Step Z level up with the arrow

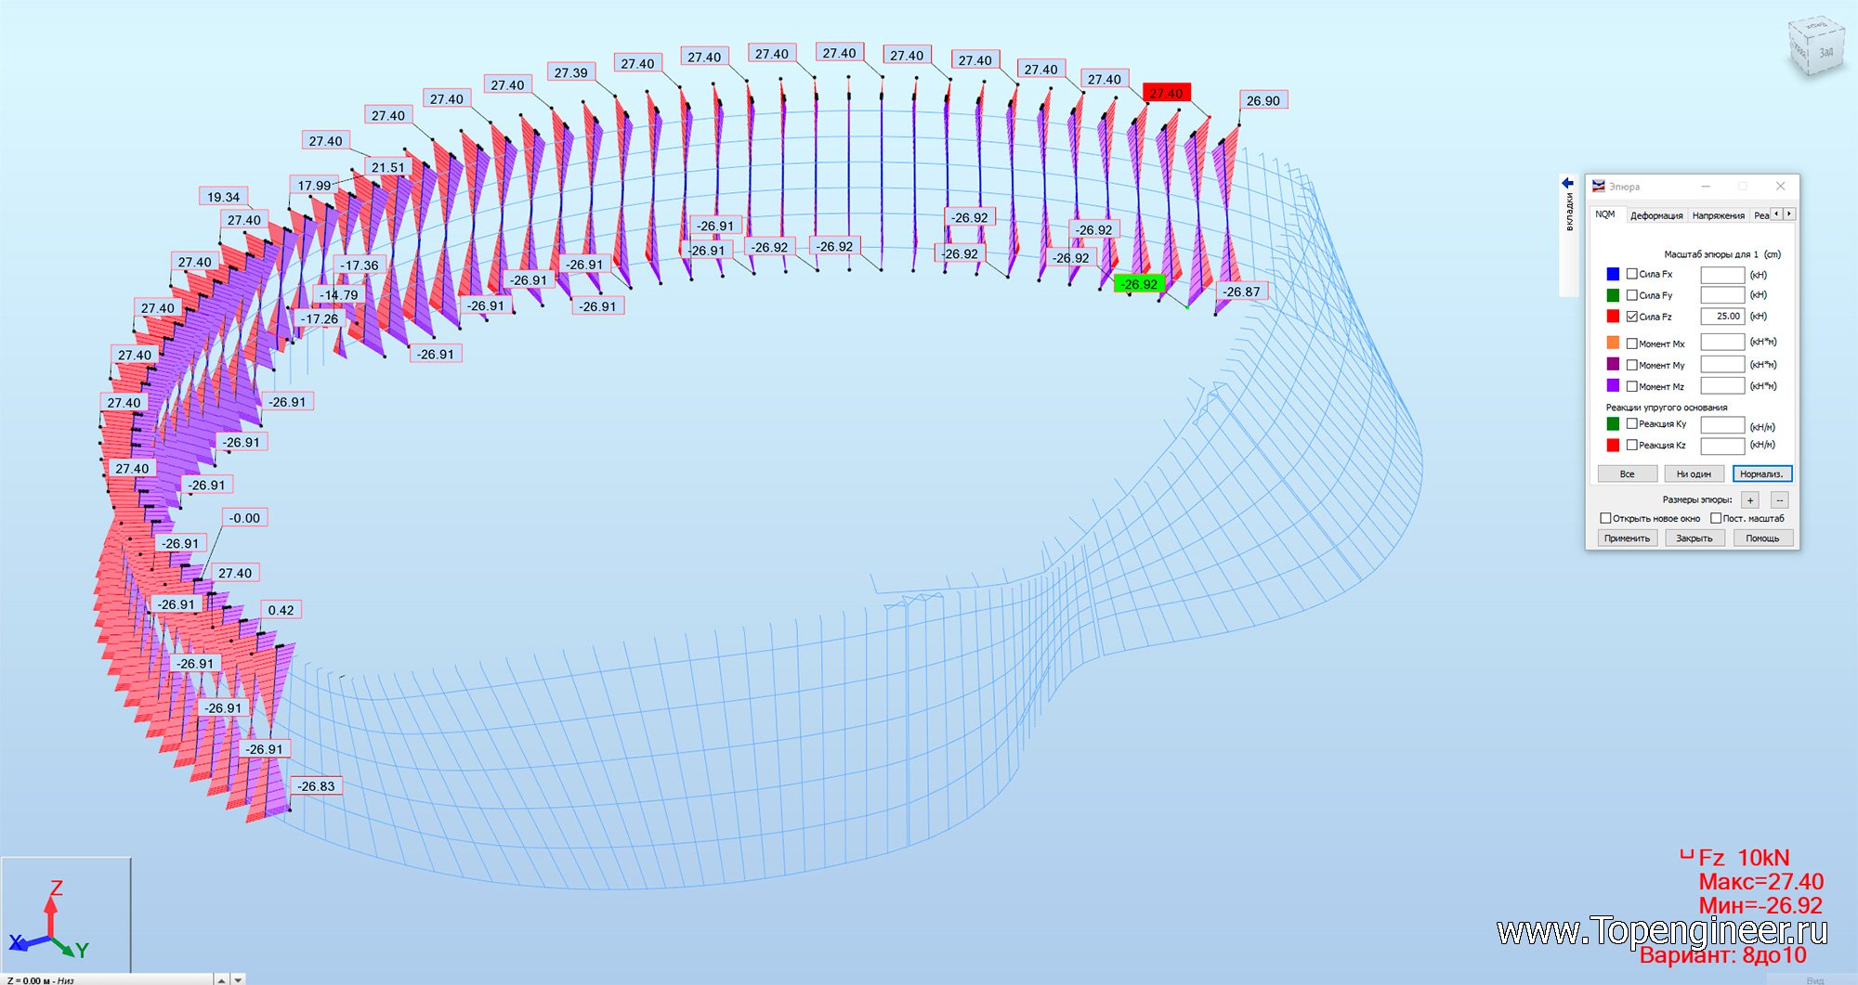[x=221, y=979]
